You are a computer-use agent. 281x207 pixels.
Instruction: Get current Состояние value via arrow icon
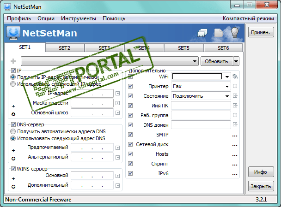(x=235, y=96)
